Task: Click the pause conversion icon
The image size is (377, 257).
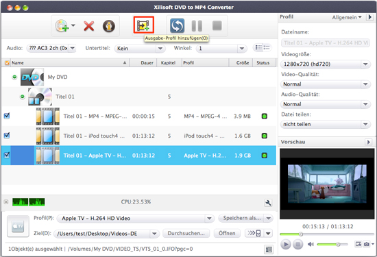Action: (x=197, y=26)
